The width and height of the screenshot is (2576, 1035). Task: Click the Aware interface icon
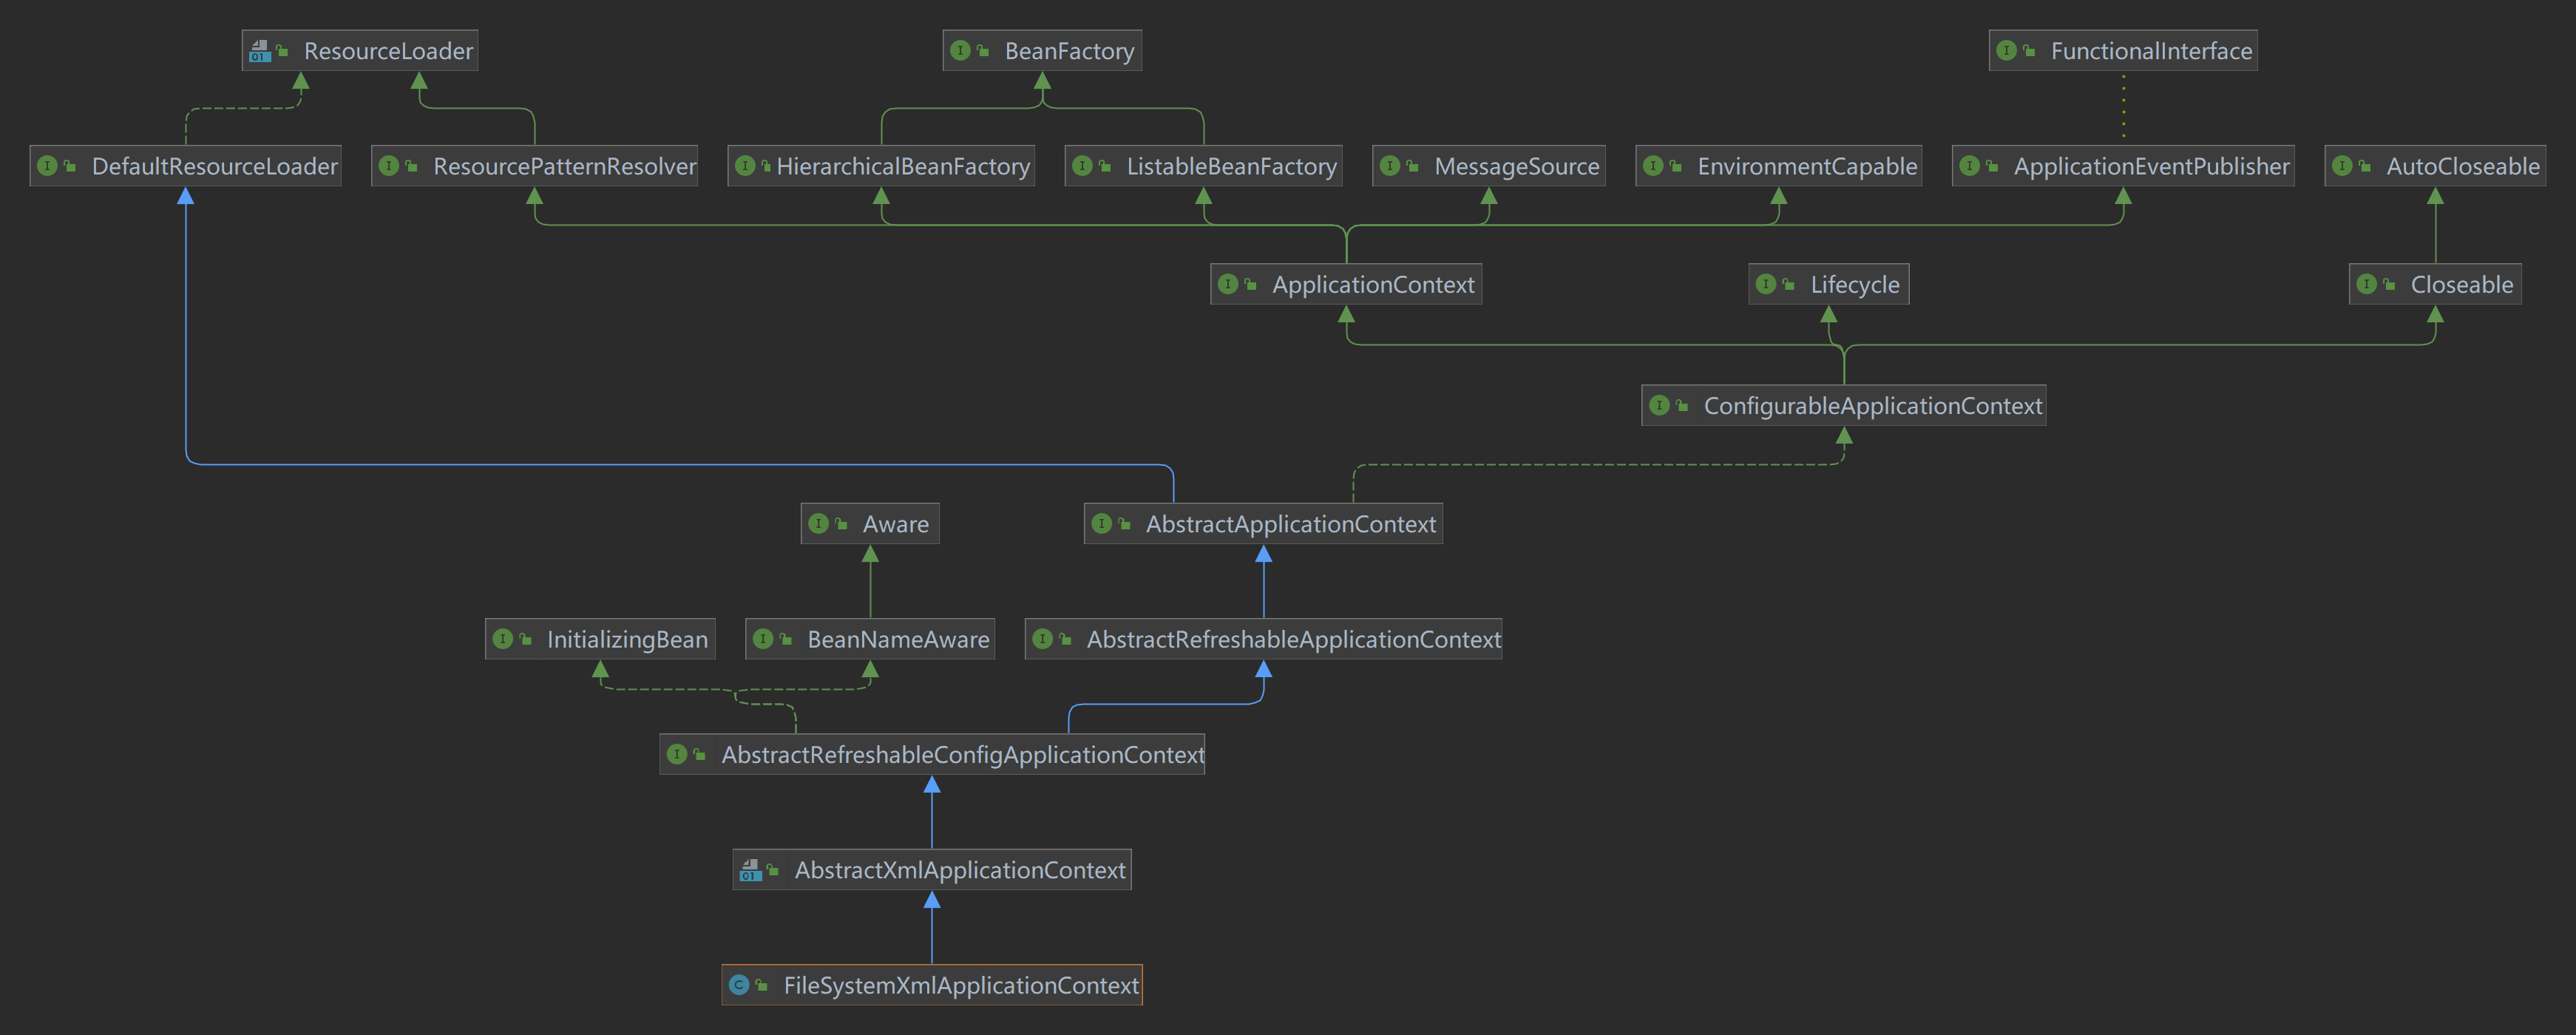[818, 523]
